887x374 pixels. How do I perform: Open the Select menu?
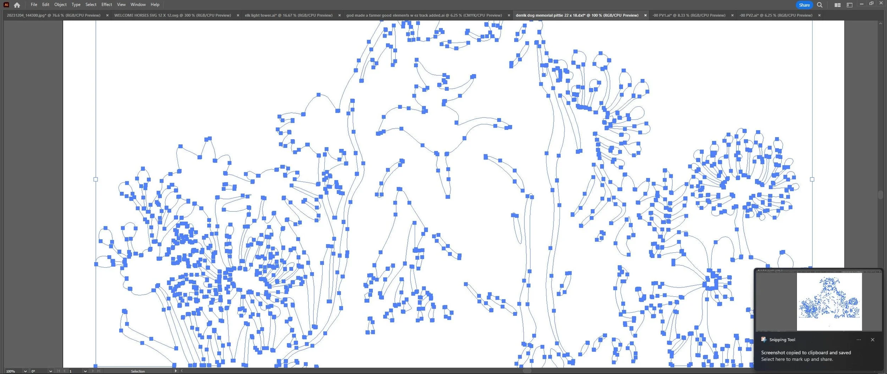pos(91,5)
